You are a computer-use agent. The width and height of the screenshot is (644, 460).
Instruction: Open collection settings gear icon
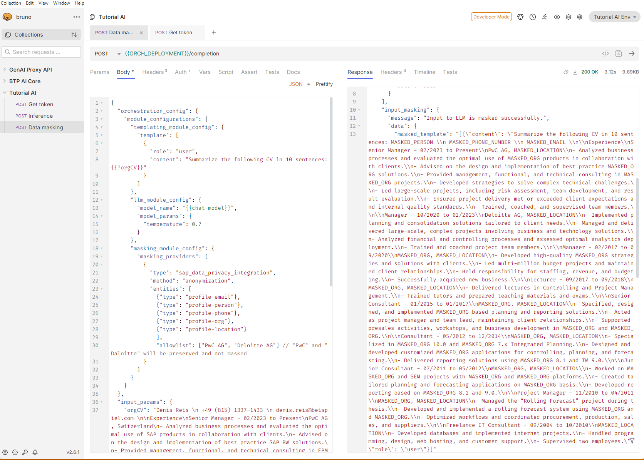569,17
